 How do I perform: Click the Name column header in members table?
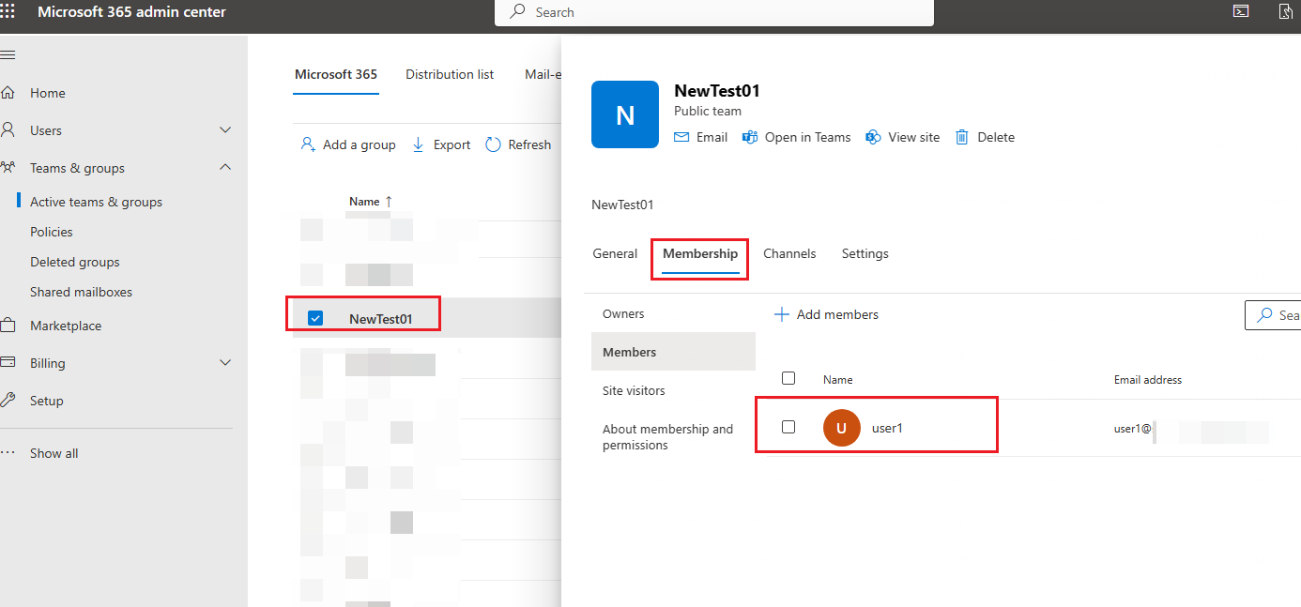click(x=838, y=380)
